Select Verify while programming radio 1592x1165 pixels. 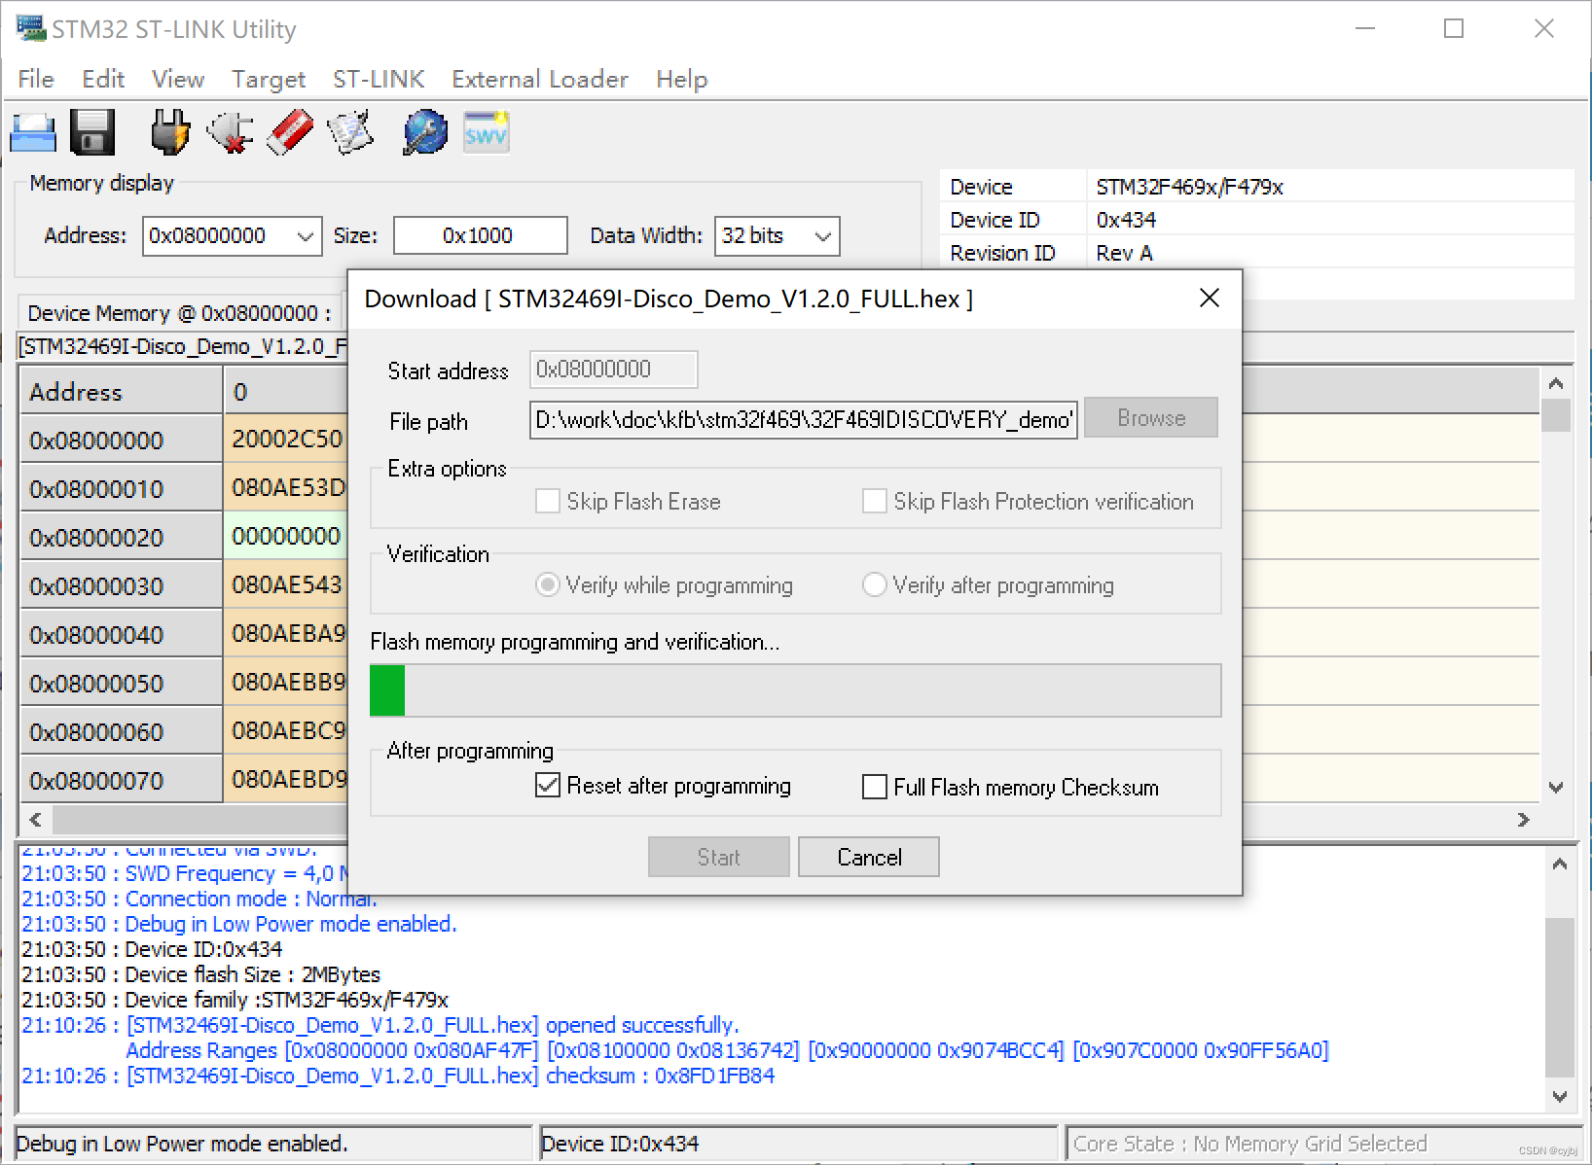tap(548, 584)
